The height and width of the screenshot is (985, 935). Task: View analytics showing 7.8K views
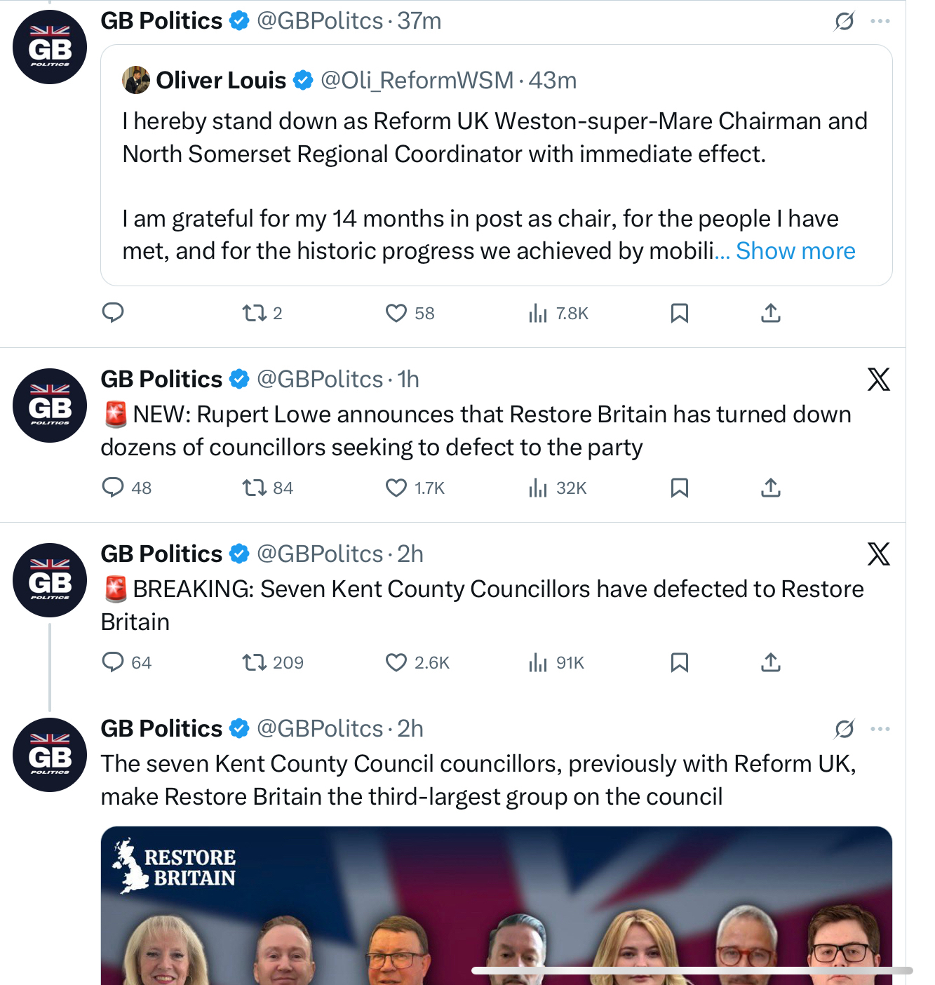tap(538, 313)
